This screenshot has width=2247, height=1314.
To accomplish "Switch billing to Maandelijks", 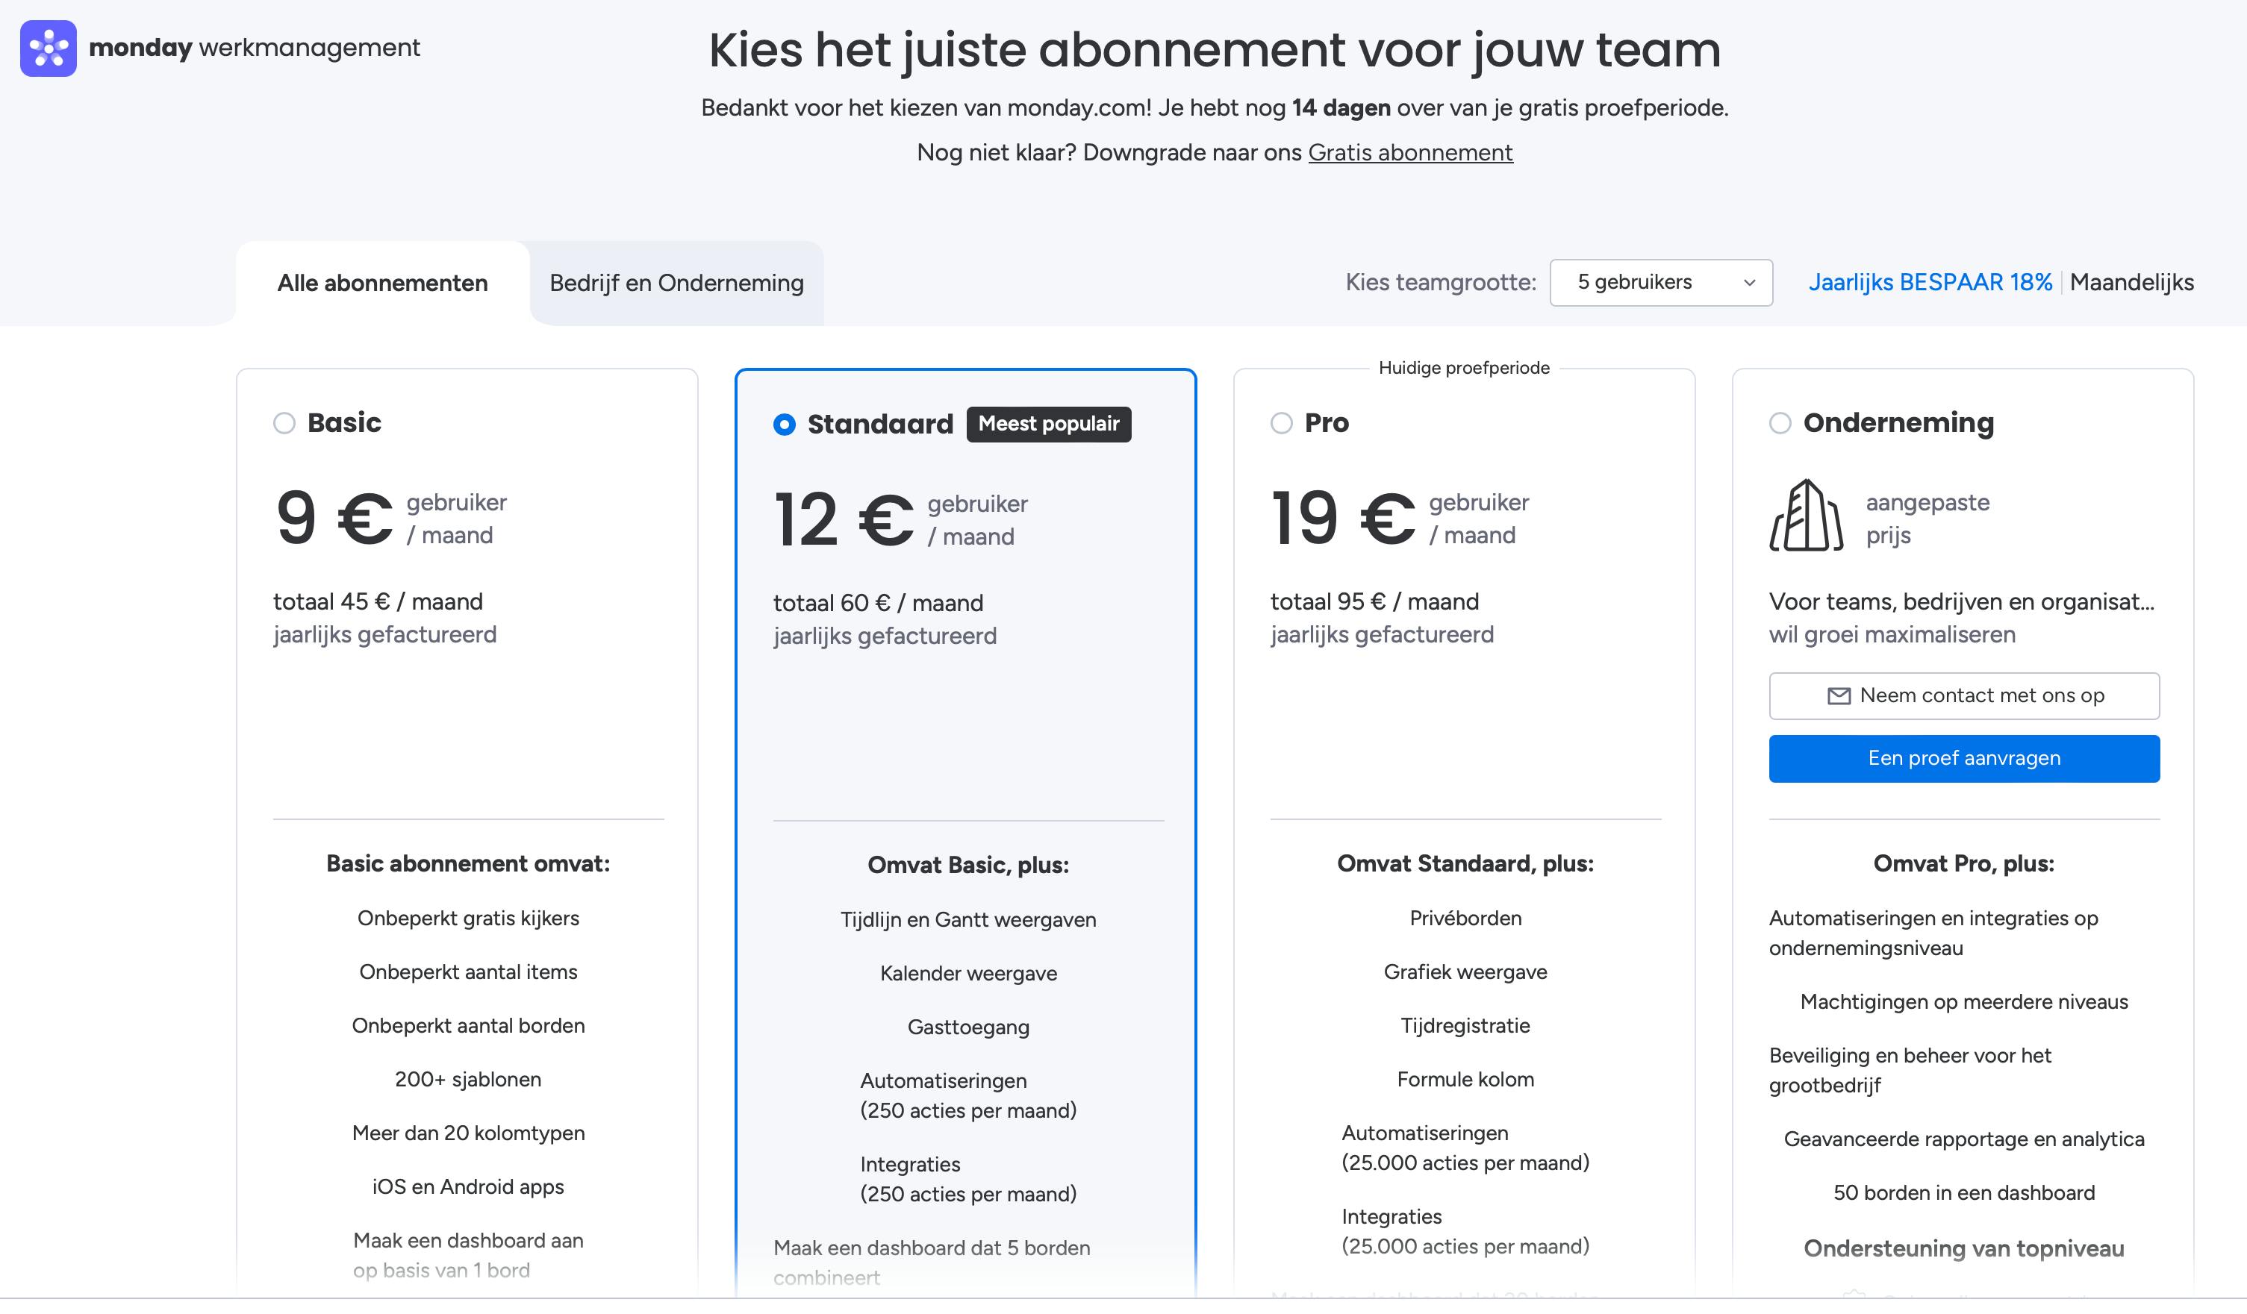I will click(x=2131, y=283).
